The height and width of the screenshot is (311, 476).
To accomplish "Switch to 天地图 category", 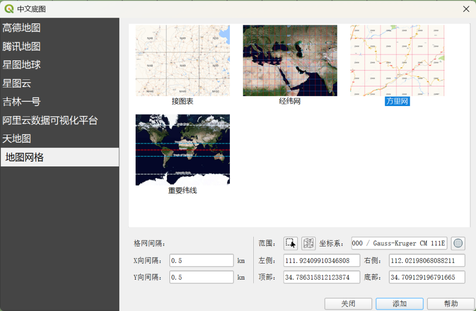I will pos(60,139).
